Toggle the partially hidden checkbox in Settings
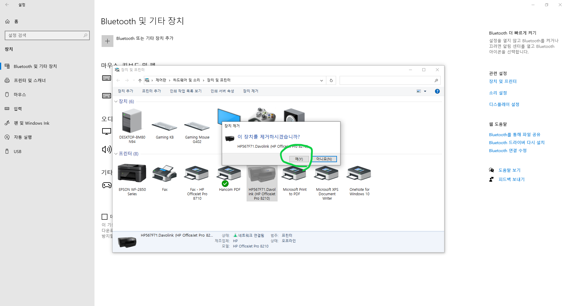Image resolution: width=567 pixels, height=306 pixels. tap(105, 217)
